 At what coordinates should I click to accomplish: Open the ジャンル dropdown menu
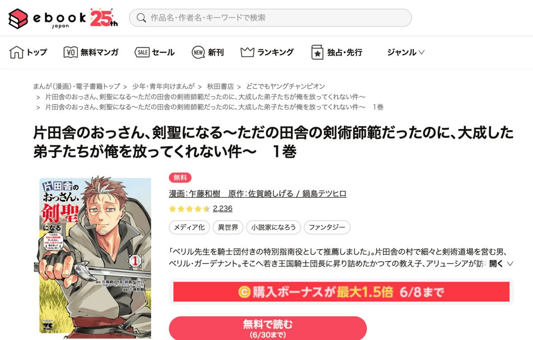click(x=406, y=52)
